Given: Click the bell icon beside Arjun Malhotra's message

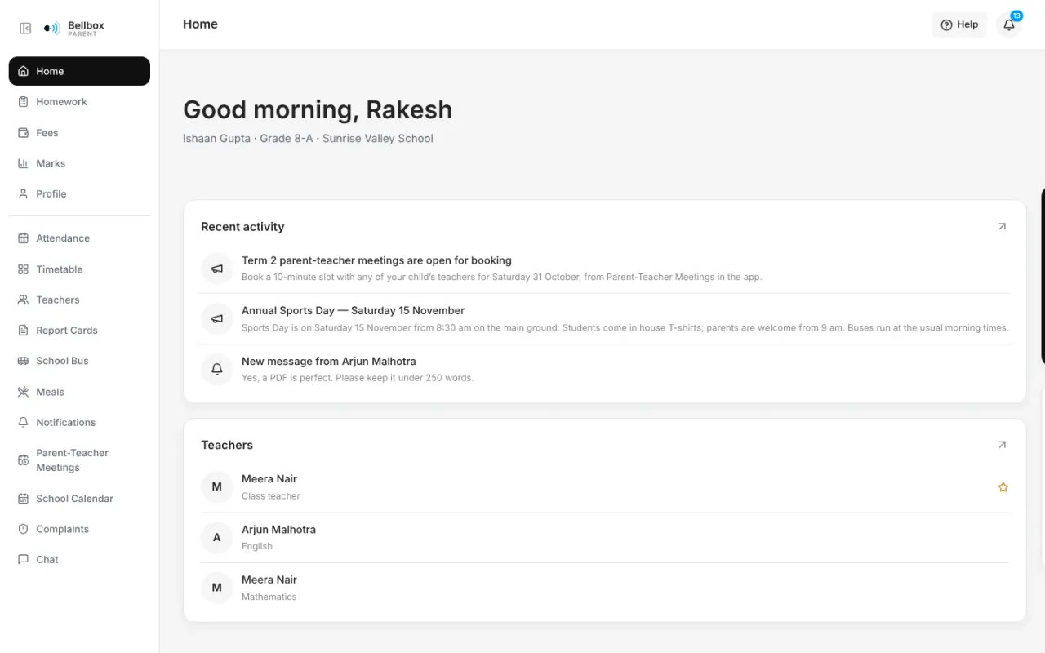Looking at the screenshot, I should point(217,369).
